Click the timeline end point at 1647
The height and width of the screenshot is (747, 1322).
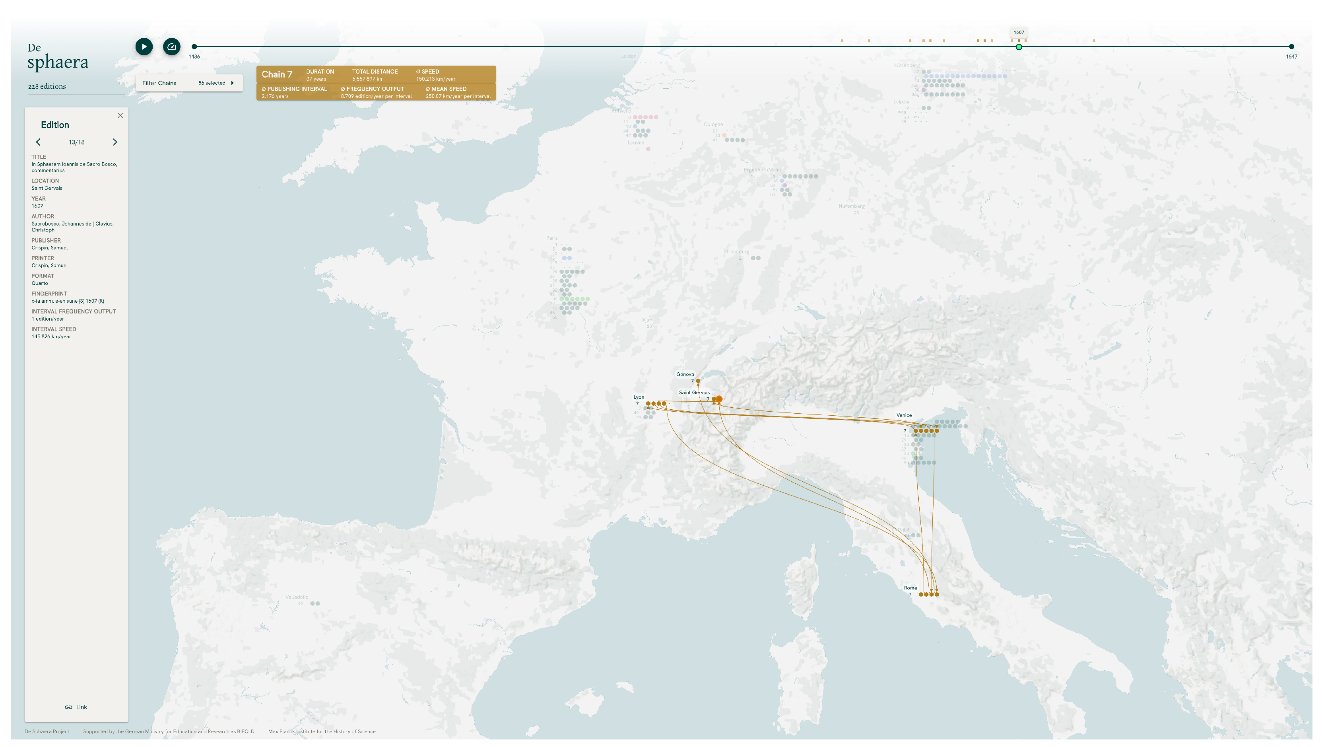tap(1291, 47)
